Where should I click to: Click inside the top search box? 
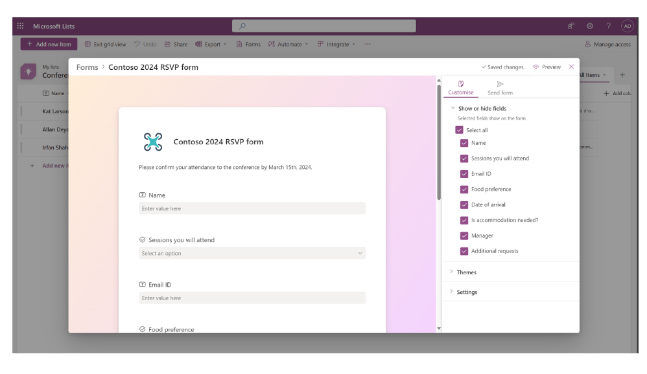[324, 26]
